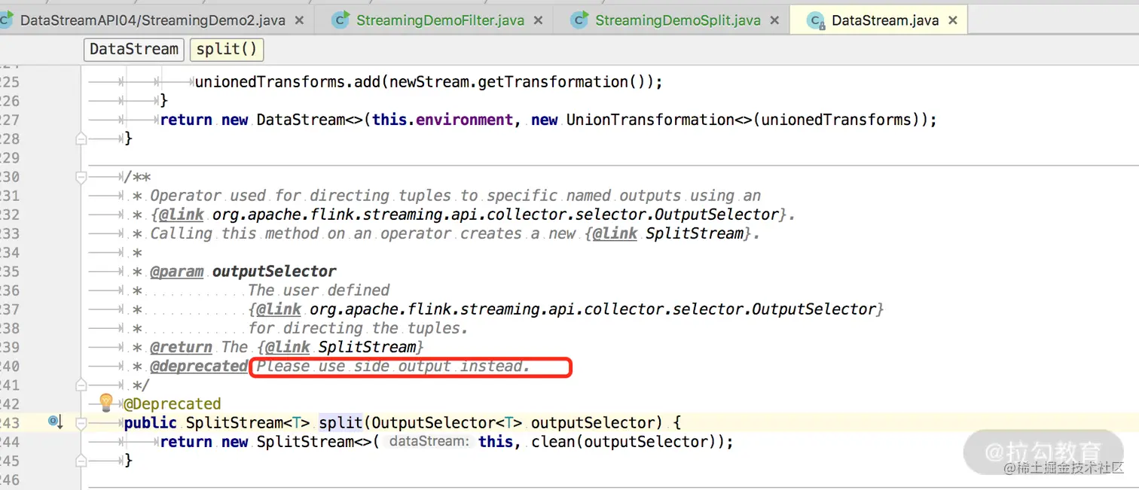Click the @link OutputSelector reference on line 232
The image size is (1139, 490).
click(x=469, y=215)
